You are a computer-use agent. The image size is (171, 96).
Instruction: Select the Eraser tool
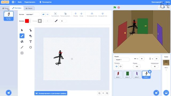tap(30, 36)
